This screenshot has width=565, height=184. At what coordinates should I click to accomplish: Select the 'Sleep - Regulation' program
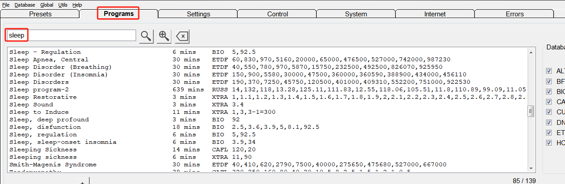[267, 52]
